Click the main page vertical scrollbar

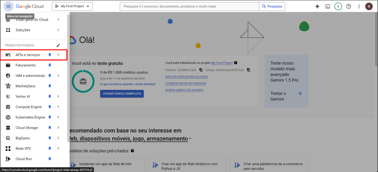(376, 40)
